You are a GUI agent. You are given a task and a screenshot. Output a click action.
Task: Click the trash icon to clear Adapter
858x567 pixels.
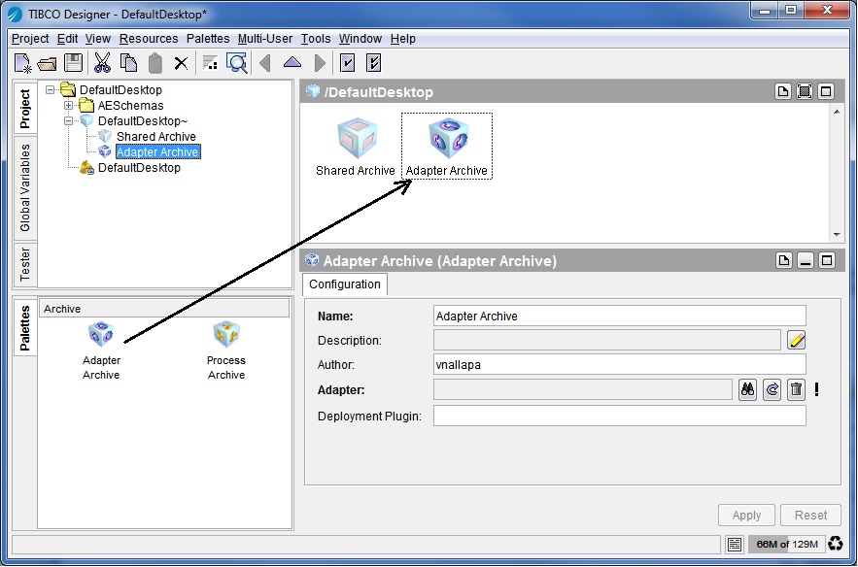pos(796,390)
